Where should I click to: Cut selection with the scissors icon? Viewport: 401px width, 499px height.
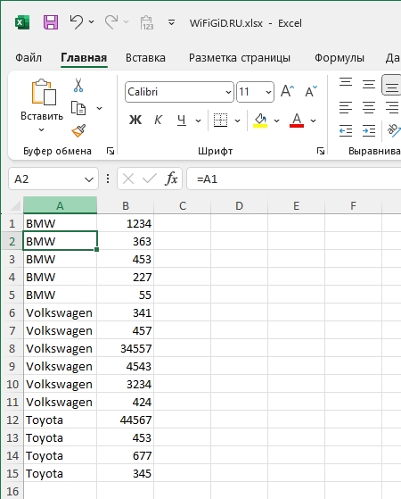78,86
